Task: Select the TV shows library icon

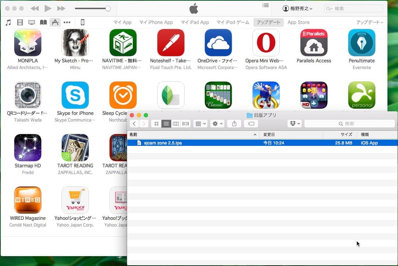Action: tap(32, 23)
